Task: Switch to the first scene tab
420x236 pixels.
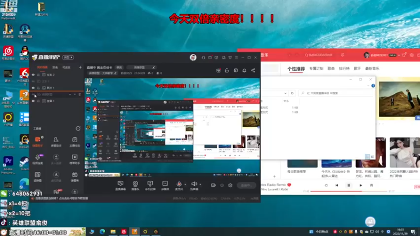Action: coord(42,68)
